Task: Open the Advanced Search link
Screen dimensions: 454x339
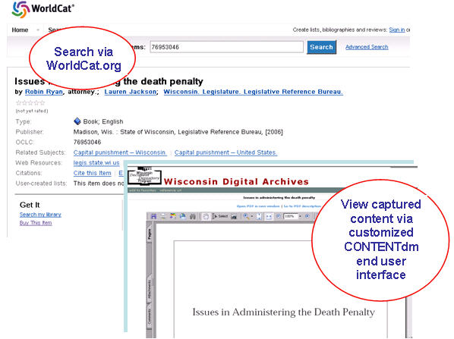Action: [367, 47]
